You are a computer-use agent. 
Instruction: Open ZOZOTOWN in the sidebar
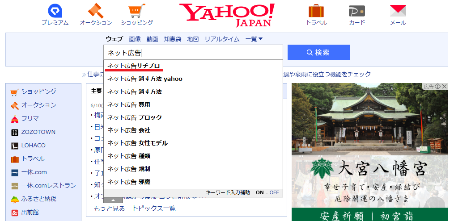pos(33,132)
